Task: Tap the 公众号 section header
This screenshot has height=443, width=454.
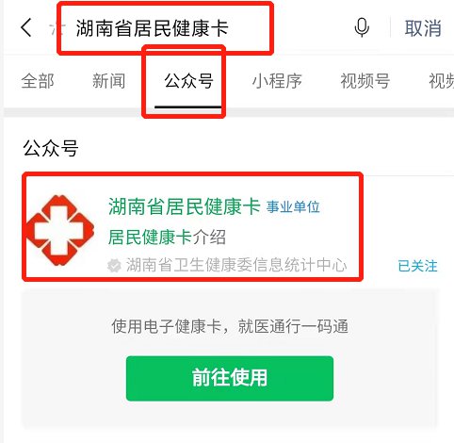Action: tap(50, 148)
